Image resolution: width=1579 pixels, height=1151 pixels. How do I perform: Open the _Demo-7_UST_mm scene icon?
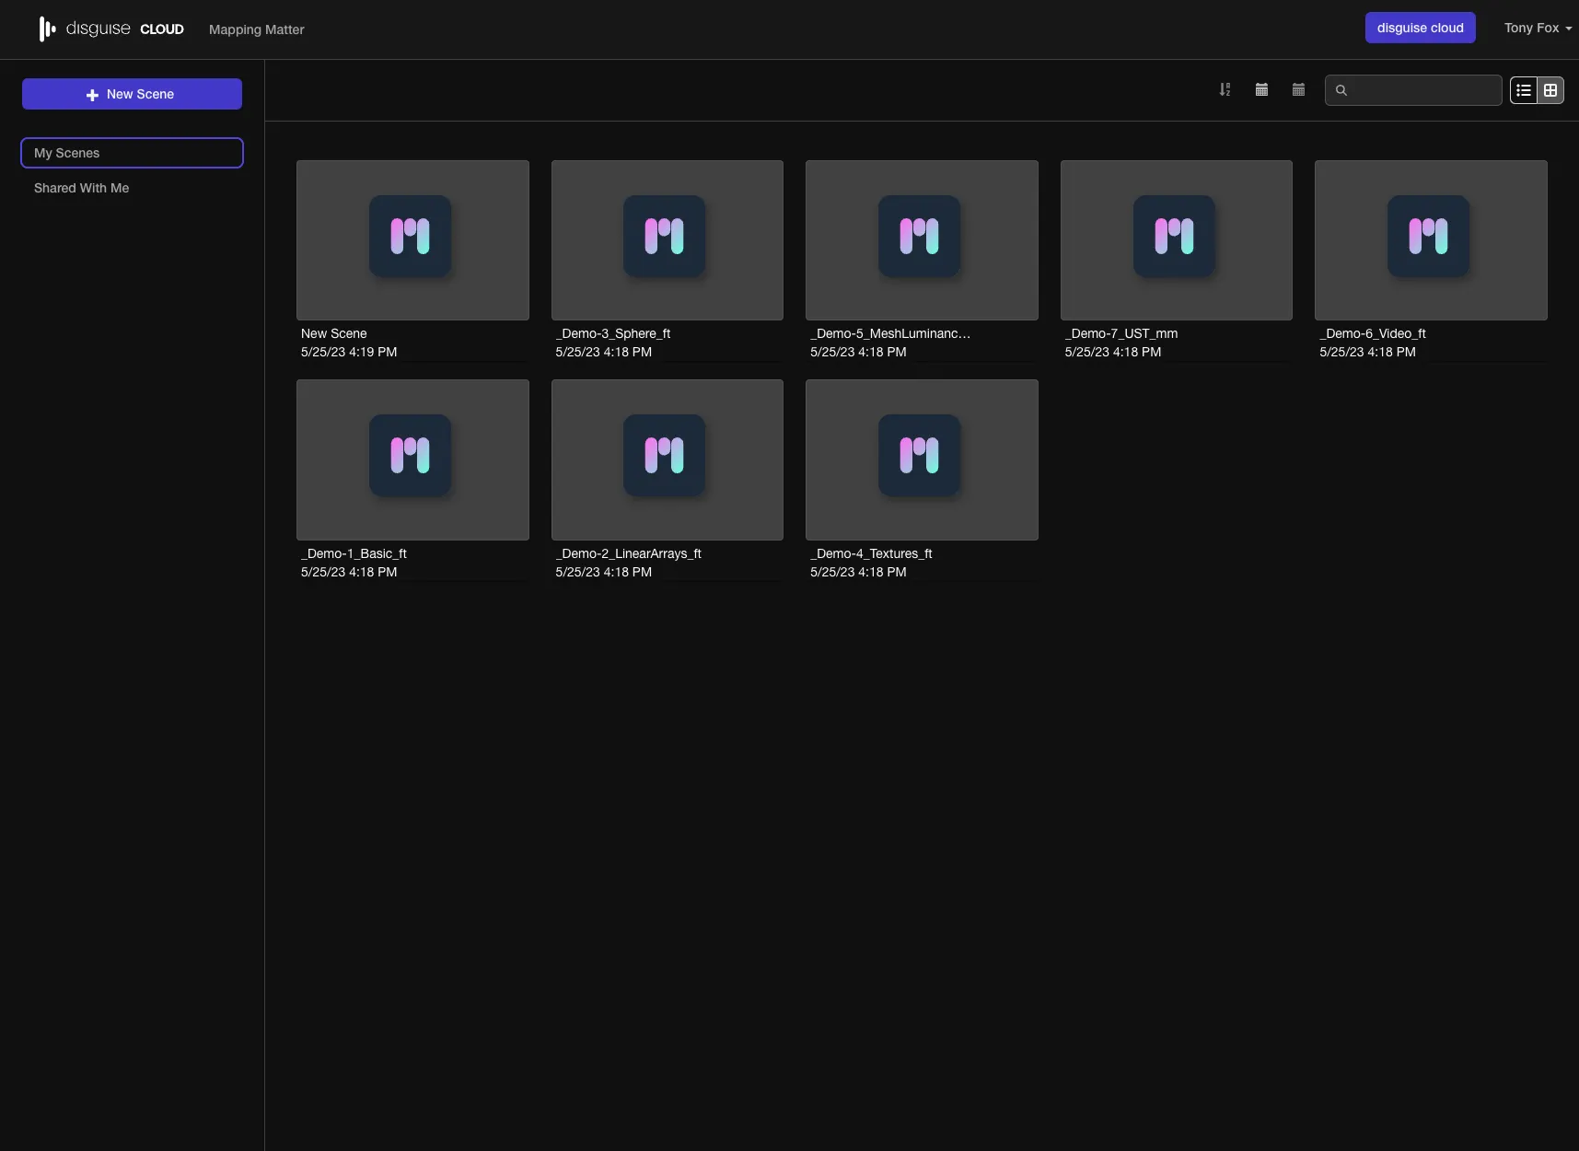point(1174,237)
